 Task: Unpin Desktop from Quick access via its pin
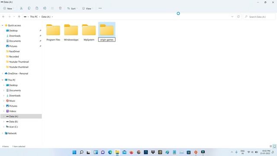click(x=40, y=31)
